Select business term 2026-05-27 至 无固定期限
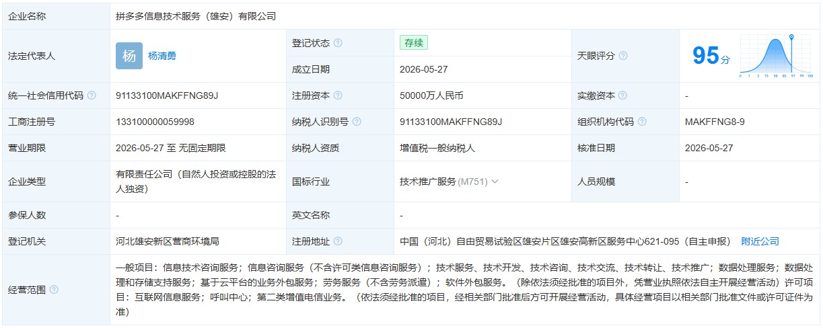 pyautogui.click(x=171, y=148)
